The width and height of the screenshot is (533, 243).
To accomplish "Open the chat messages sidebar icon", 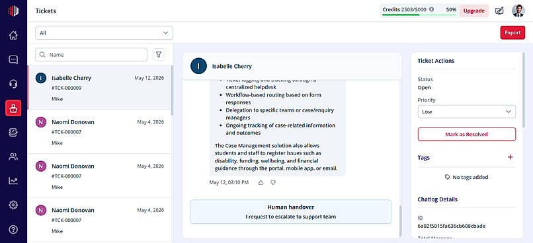I will tap(13, 59).
